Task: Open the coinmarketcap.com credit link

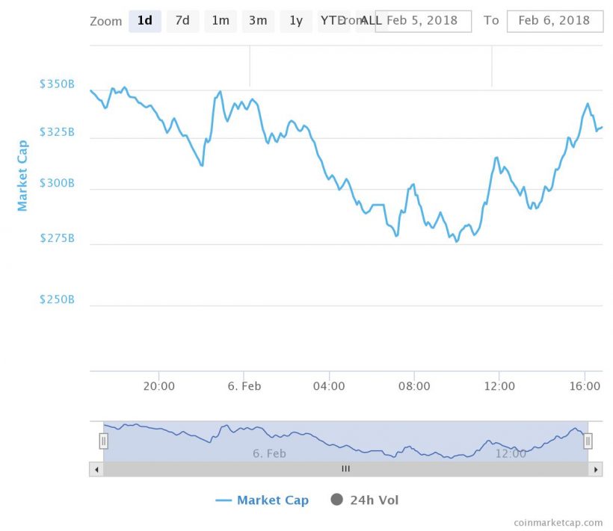Action: point(558,523)
